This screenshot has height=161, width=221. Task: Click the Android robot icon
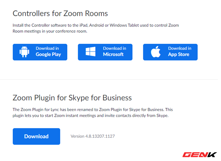pyautogui.click(x=25, y=52)
